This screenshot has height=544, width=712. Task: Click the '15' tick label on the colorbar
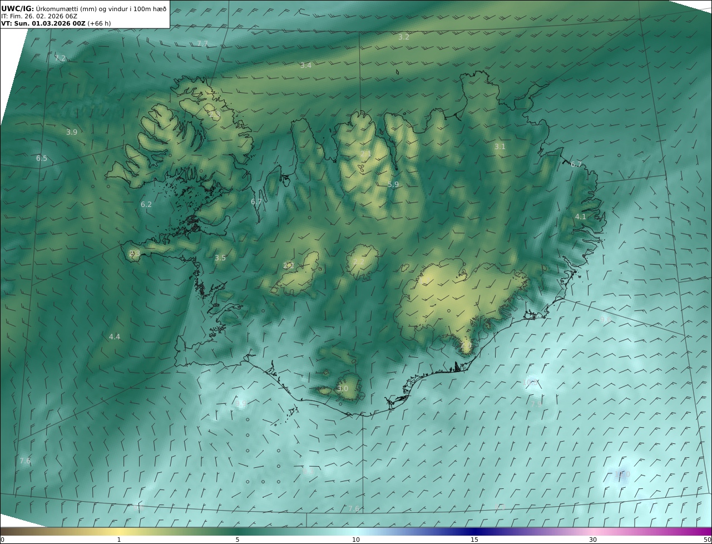[x=474, y=540]
